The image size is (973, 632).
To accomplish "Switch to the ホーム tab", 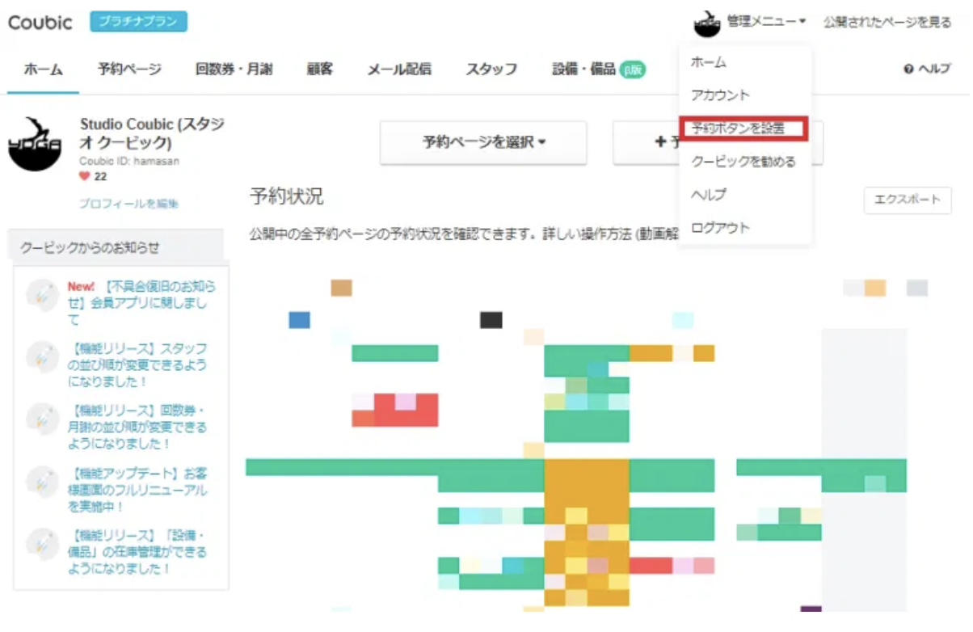I will [44, 70].
